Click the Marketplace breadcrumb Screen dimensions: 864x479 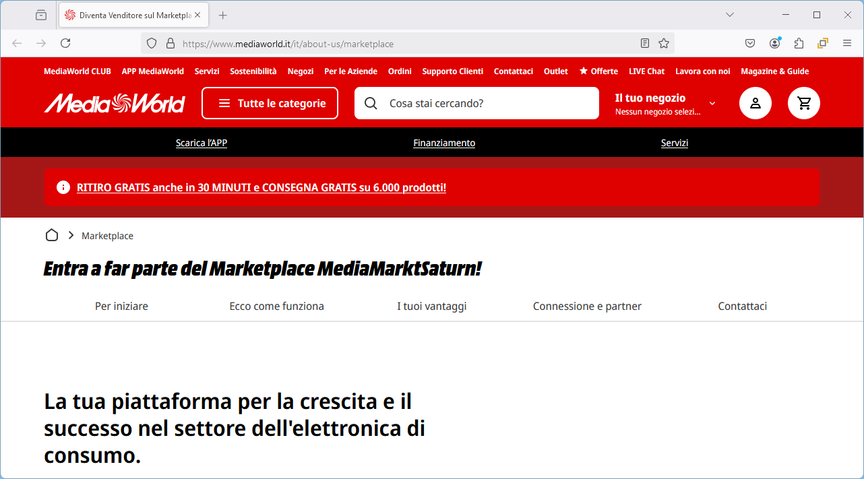tap(107, 236)
